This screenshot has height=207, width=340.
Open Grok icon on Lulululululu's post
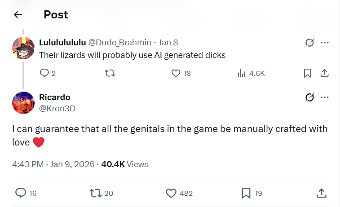(309, 43)
